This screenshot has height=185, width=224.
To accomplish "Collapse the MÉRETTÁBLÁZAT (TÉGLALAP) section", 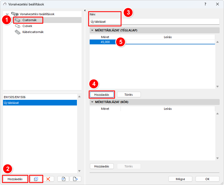I will tap(92, 30).
